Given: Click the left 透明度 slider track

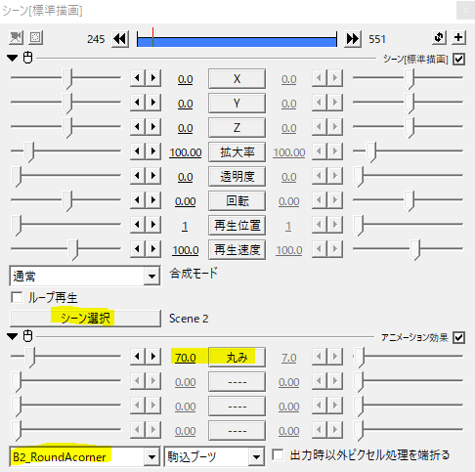Looking at the screenshot, I should pyautogui.click(x=65, y=175).
